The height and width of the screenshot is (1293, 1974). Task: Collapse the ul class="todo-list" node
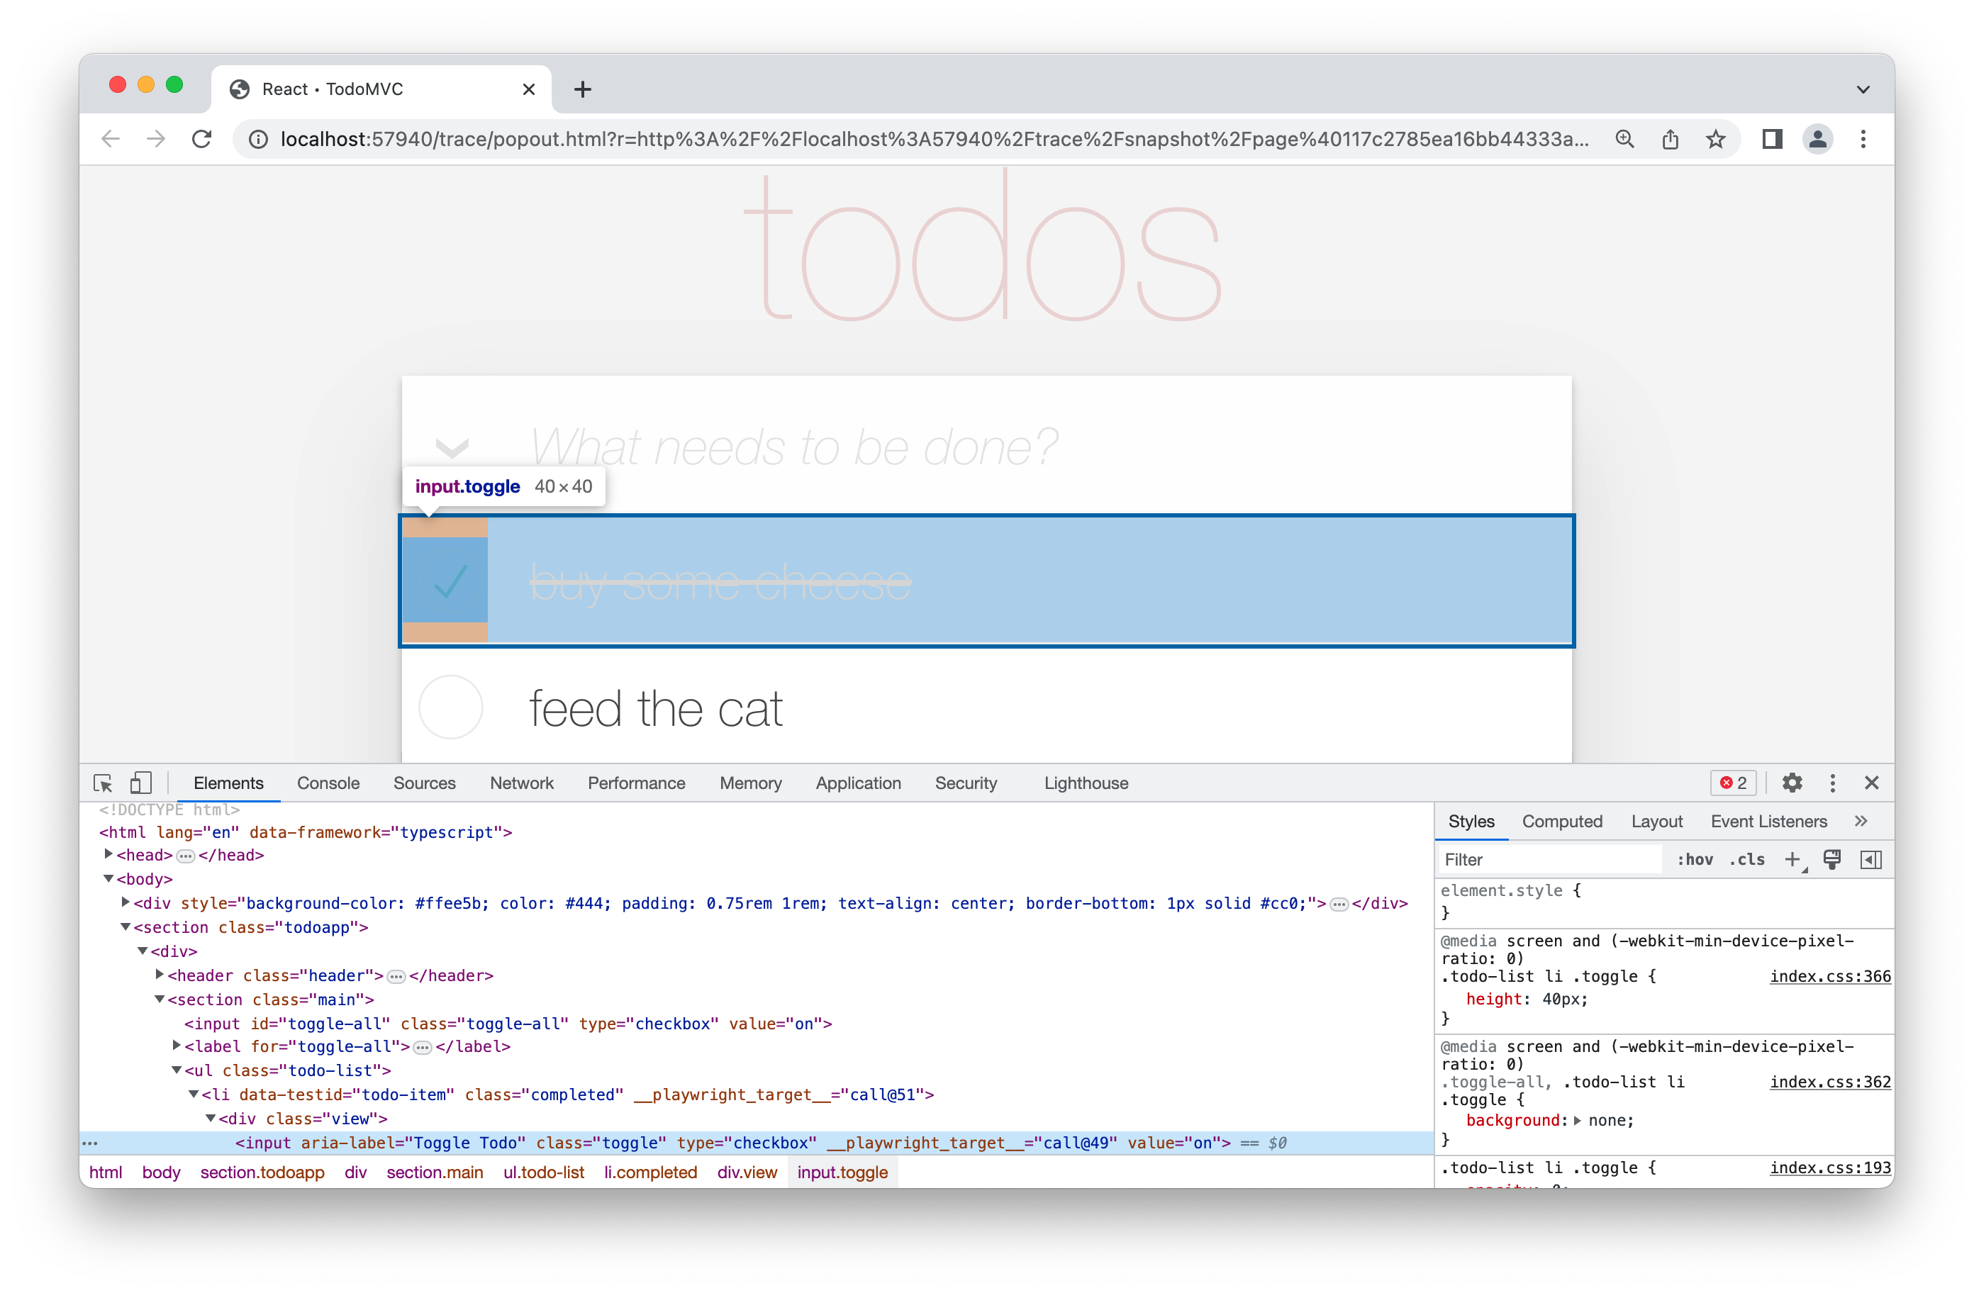coord(176,1070)
